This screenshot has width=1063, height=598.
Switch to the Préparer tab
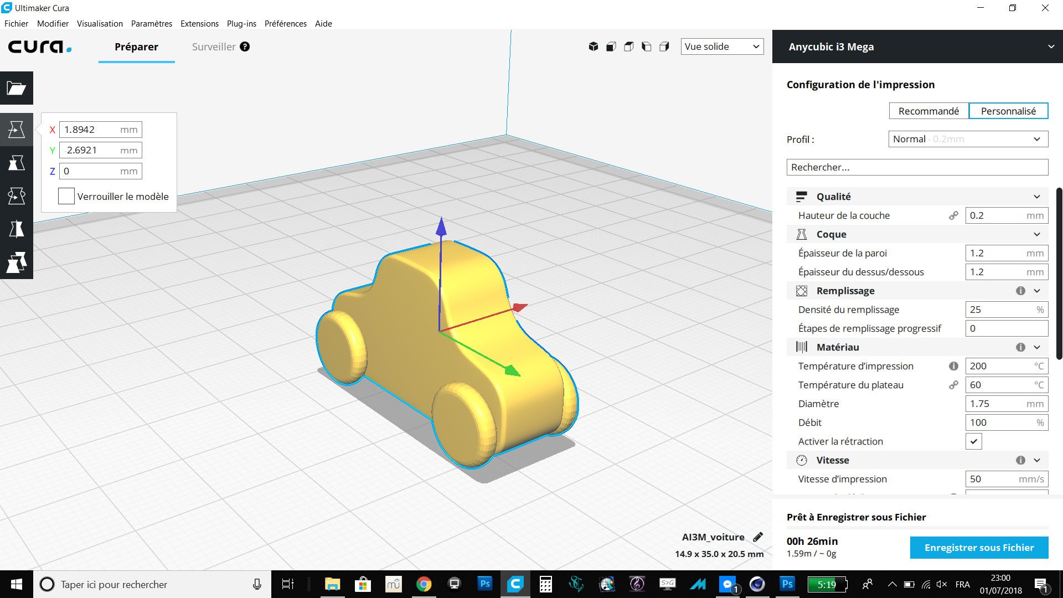(x=136, y=47)
